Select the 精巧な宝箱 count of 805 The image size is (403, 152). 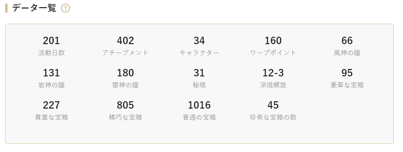[x=125, y=110]
